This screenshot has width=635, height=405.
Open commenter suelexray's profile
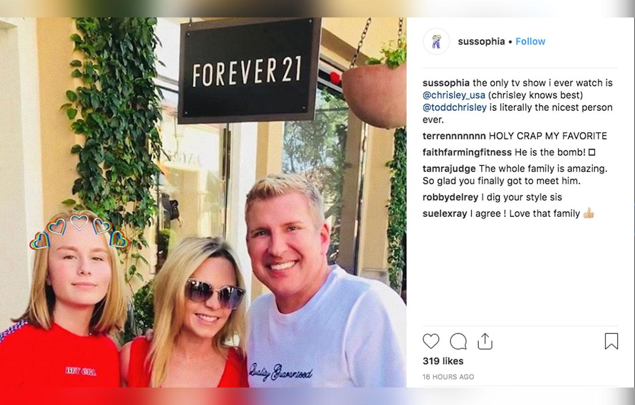[444, 214]
